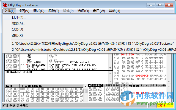Viewport: 176px width, 110px height.
Task: Select the SHL EAX,2 instruction
Action: 56,67
